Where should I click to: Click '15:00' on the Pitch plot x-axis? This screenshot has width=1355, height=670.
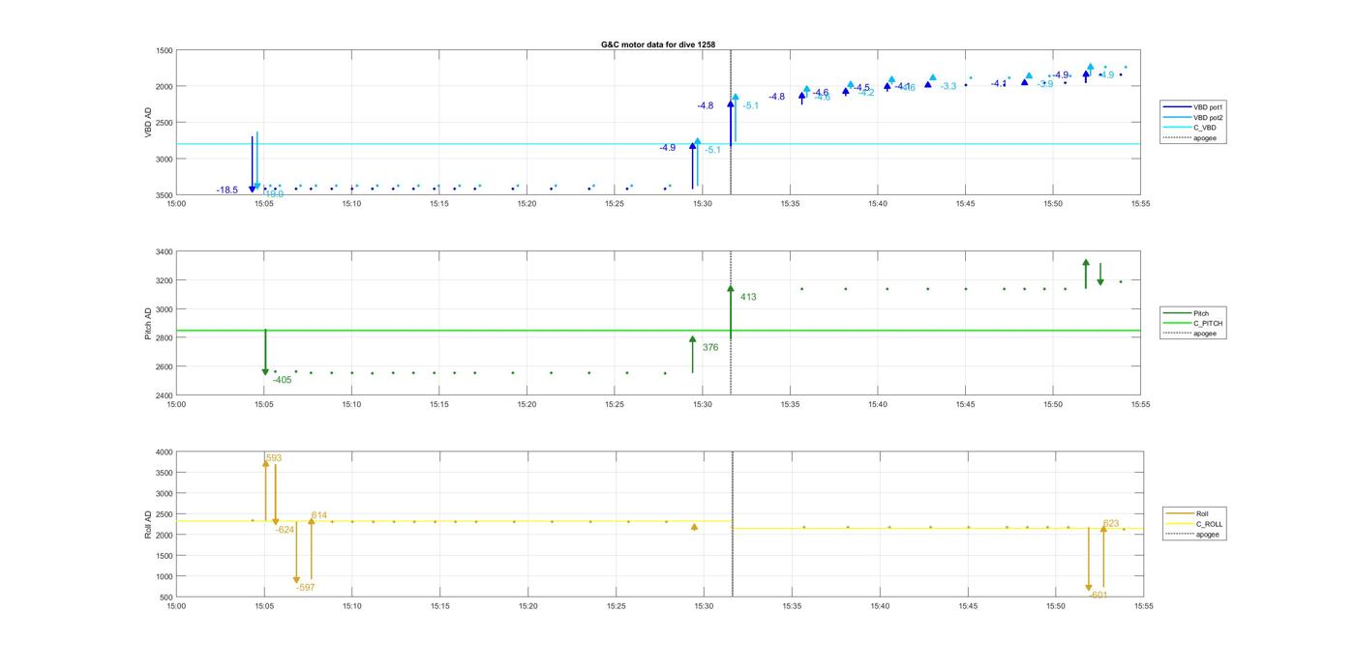[x=176, y=405]
